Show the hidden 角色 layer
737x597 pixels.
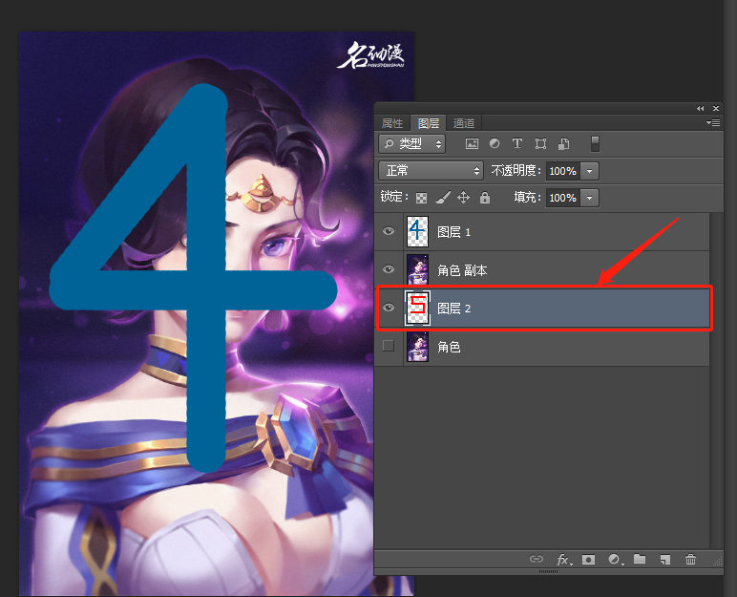click(x=388, y=347)
